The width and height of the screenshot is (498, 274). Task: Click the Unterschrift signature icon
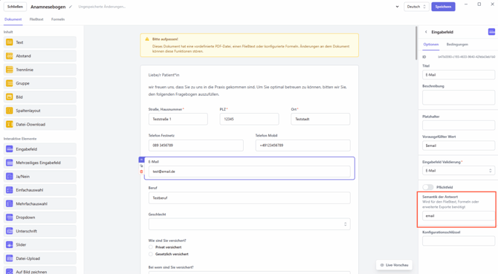tap(10, 231)
